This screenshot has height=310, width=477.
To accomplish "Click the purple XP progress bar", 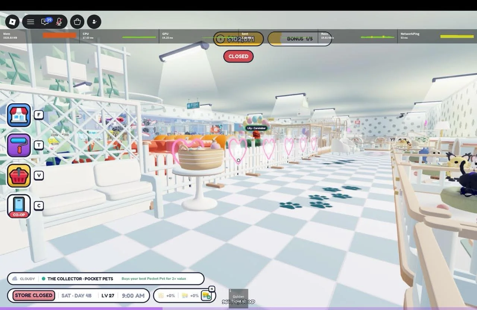I will point(81,309).
